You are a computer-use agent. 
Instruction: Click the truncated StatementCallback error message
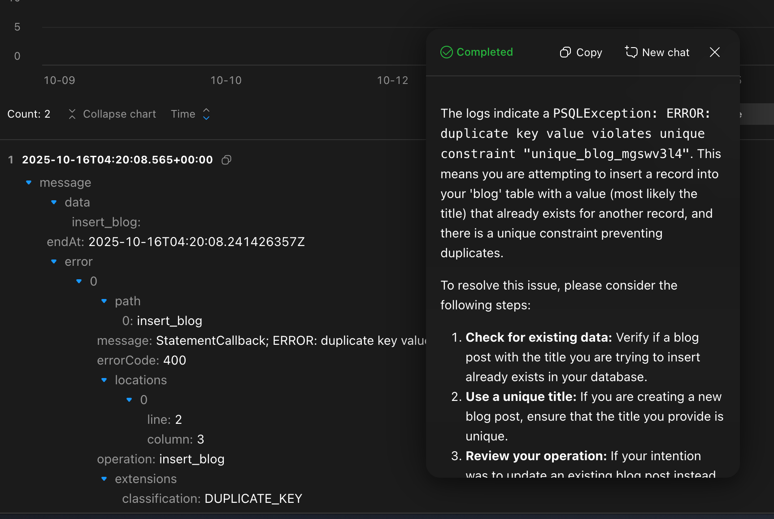click(291, 341)
